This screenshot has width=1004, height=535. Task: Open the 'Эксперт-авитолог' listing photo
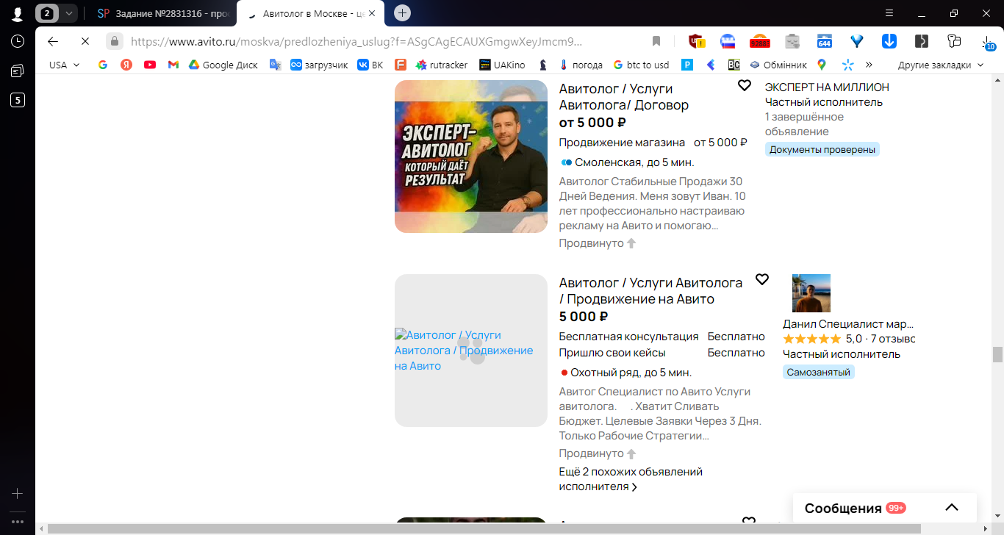coord(471,157)
